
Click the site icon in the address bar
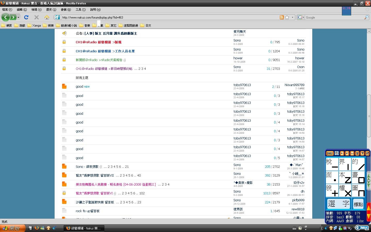click(x=57, y=17)
